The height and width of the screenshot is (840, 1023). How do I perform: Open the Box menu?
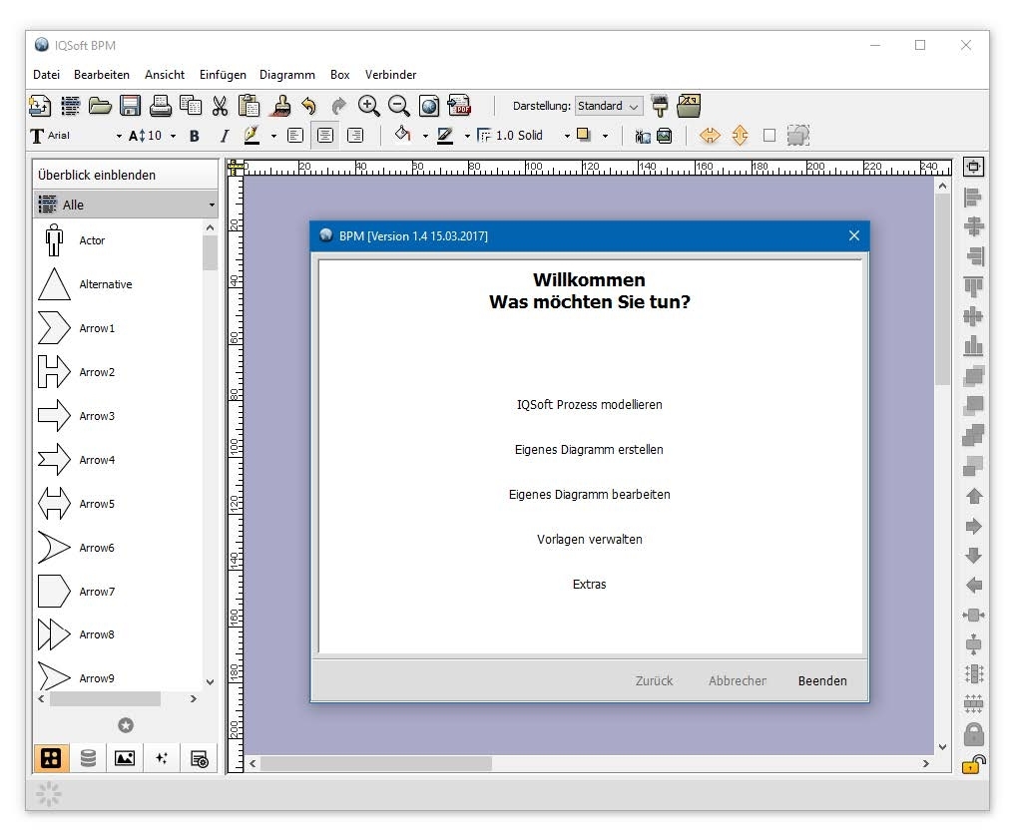[340, 75]
